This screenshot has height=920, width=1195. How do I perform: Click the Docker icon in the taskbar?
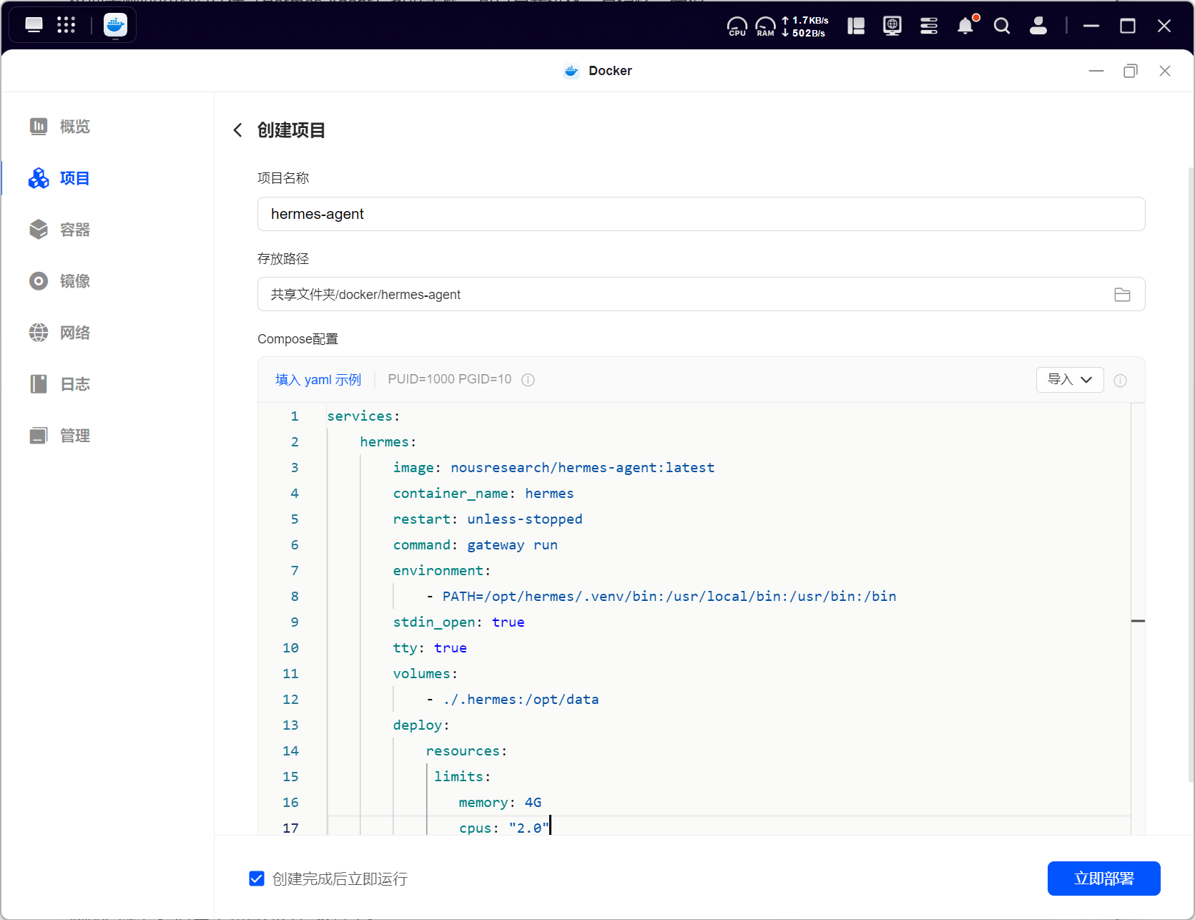click(115, 26)
